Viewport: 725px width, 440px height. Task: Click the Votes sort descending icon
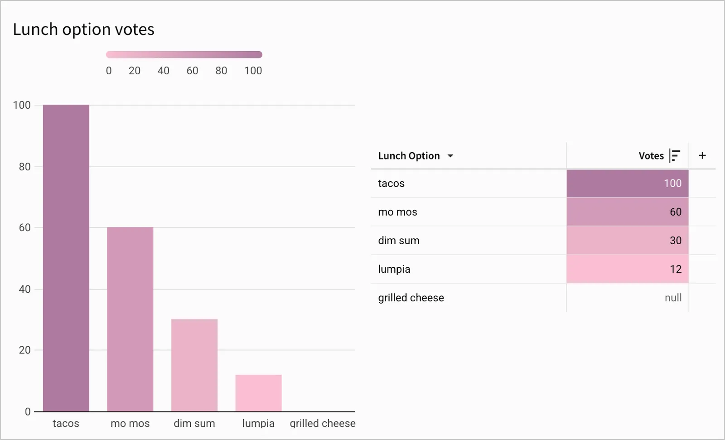click(x=675, y=155)
